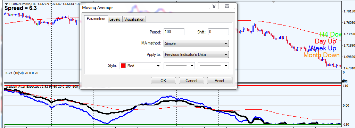Click the Cancel button

191,80
